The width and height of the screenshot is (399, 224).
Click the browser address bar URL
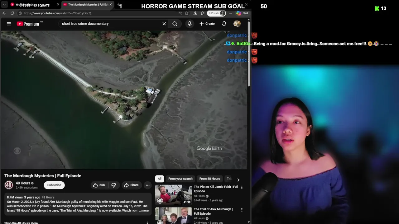tap(57, 13)
